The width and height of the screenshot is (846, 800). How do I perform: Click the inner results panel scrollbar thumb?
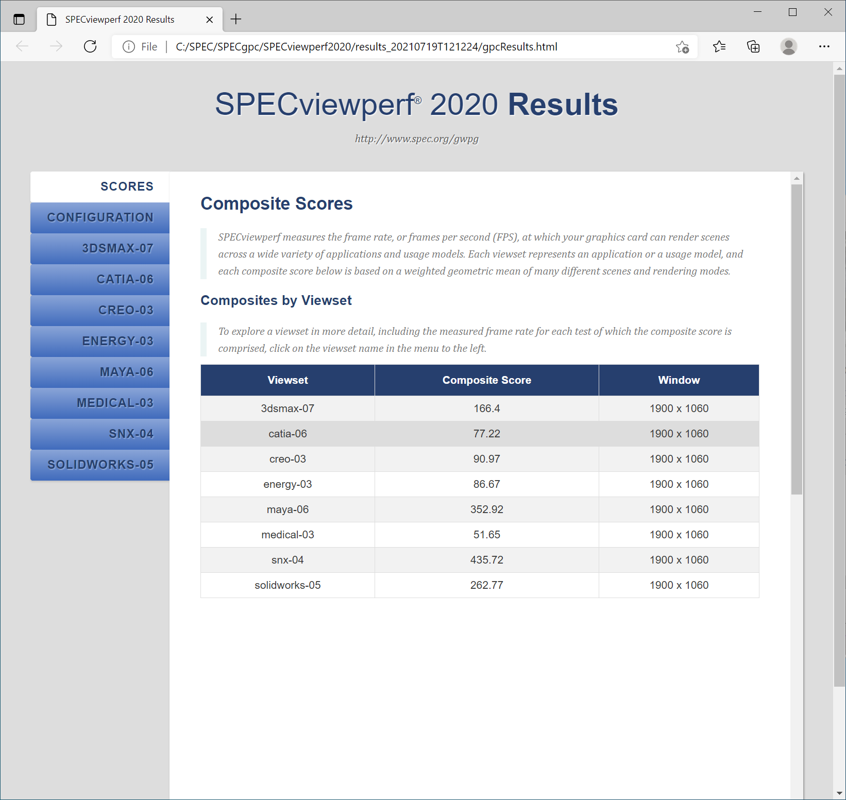(797, 339)
